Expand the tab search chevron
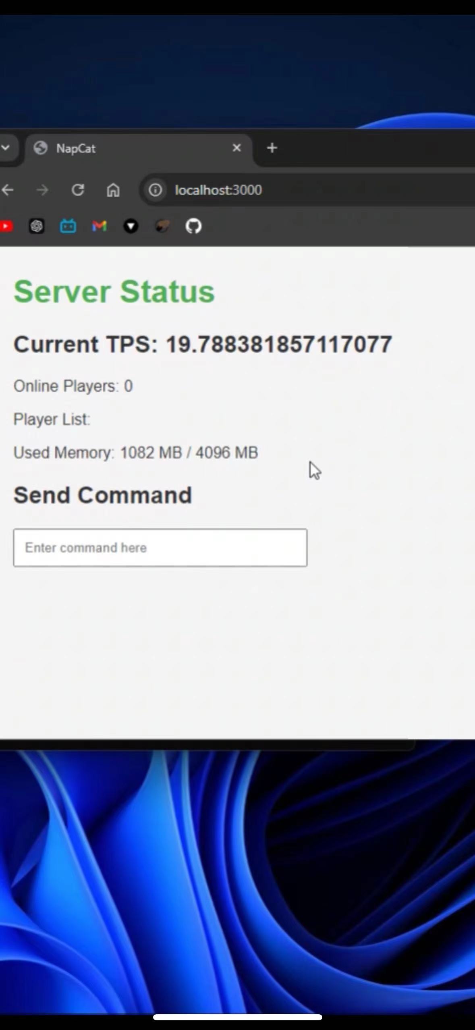The width and height of the screenshot is (475, 1030). [6, 148]
